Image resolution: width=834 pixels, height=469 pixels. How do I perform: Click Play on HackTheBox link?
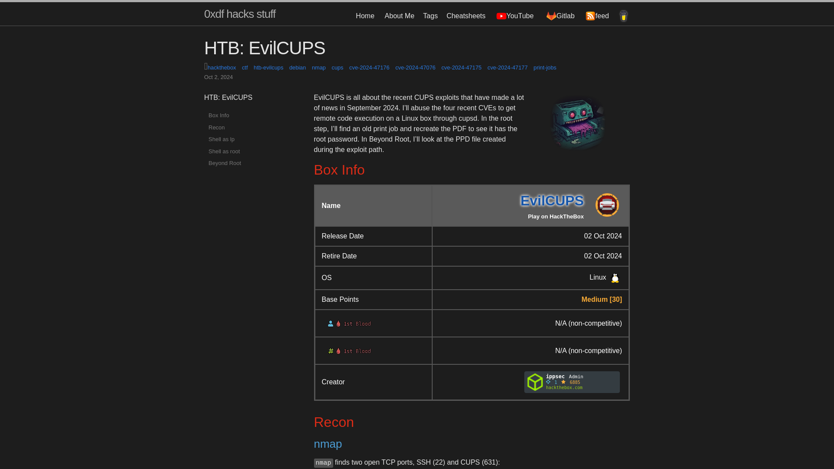556,217
